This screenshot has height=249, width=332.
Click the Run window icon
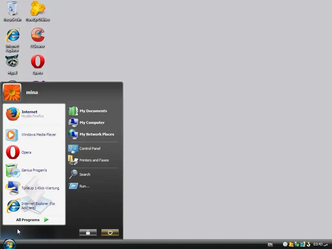73,186
